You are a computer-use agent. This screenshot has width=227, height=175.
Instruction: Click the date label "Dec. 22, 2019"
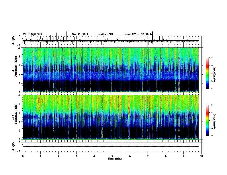[x=80, y=34]
